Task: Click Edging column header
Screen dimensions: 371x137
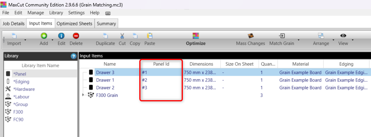Action: point(346,64)
